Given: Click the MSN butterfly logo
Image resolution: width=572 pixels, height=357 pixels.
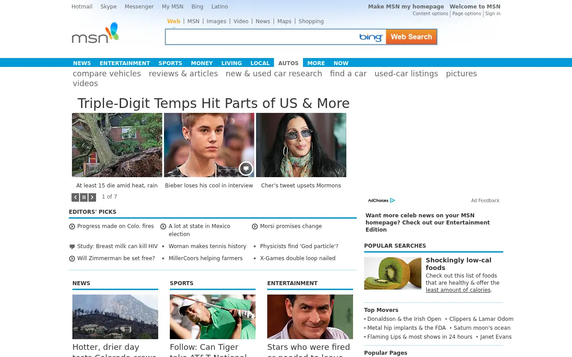Looking at the screenshot, I should coord(96,33).
